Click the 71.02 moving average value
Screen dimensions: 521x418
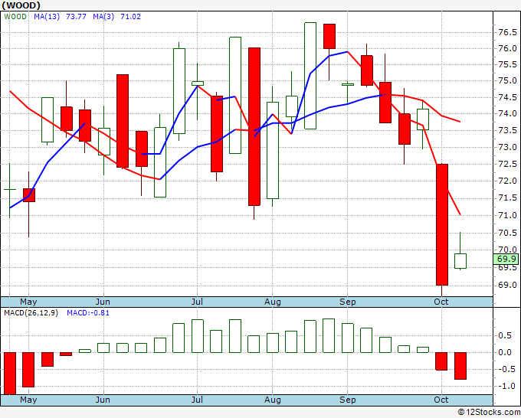130,17
